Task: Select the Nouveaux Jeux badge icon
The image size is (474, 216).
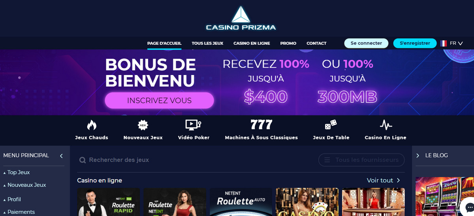Action: [143, 125]
